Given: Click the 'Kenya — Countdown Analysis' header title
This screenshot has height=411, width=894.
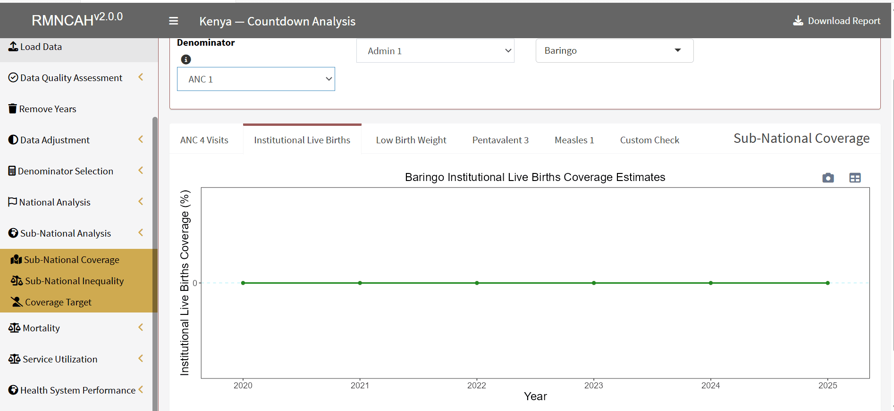Looking at the screenshot, I should pos(277,21).
